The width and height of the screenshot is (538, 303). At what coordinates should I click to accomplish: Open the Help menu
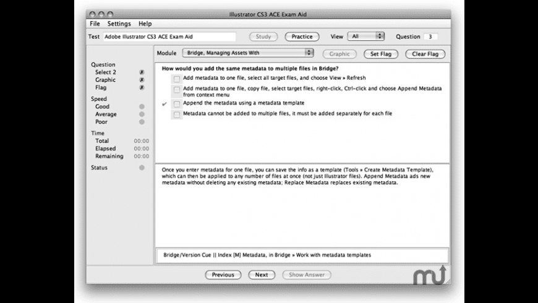(x=145, y=23)
